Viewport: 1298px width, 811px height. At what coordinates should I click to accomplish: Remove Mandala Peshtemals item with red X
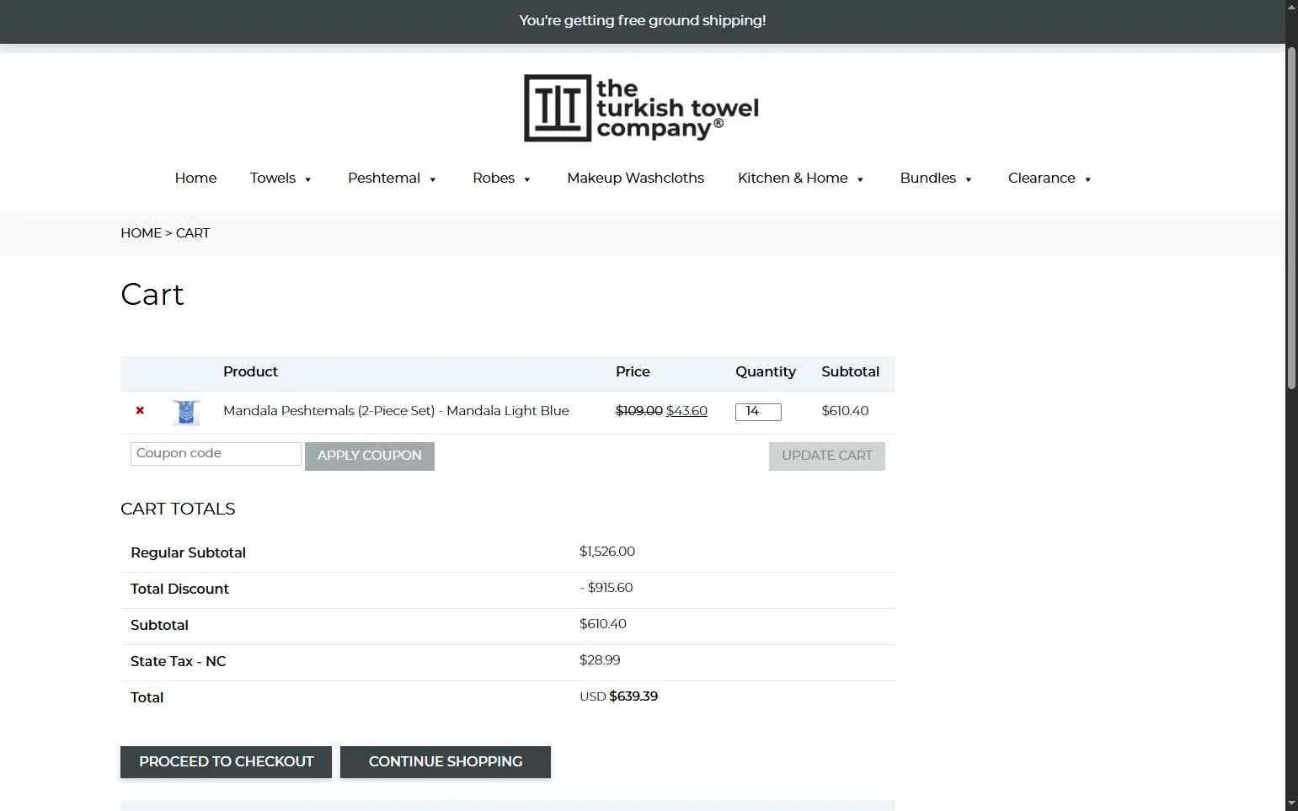[140, 411]
